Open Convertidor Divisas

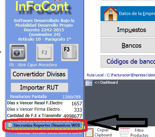pos(39,74)
